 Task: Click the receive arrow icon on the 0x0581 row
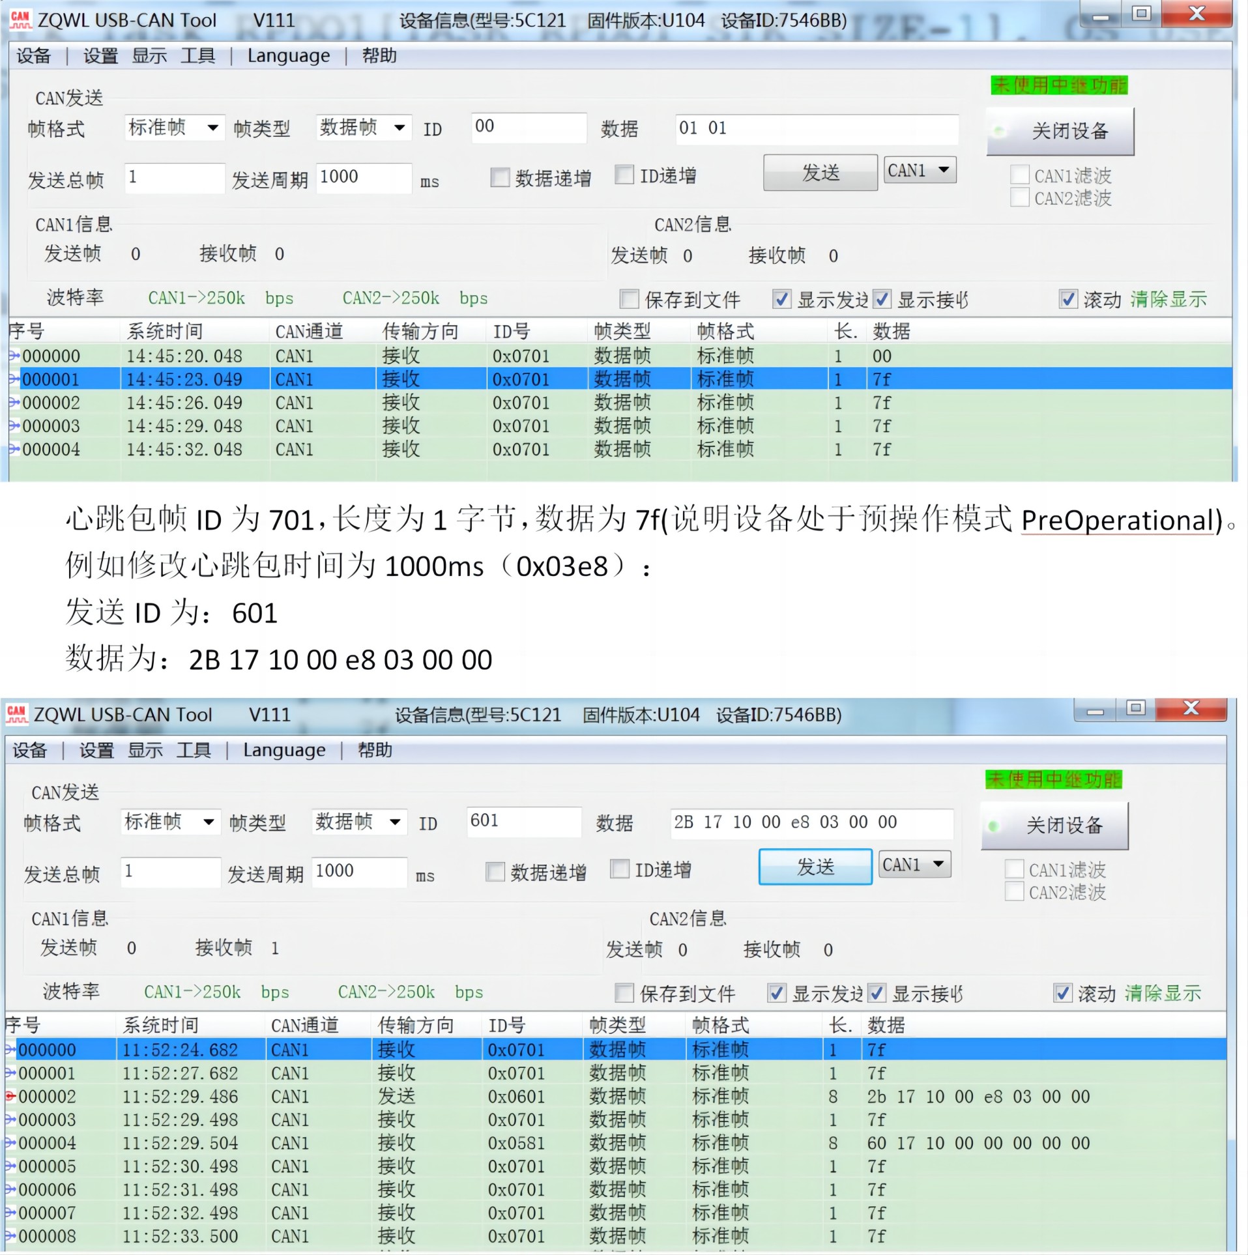(x=10, y=1143)
